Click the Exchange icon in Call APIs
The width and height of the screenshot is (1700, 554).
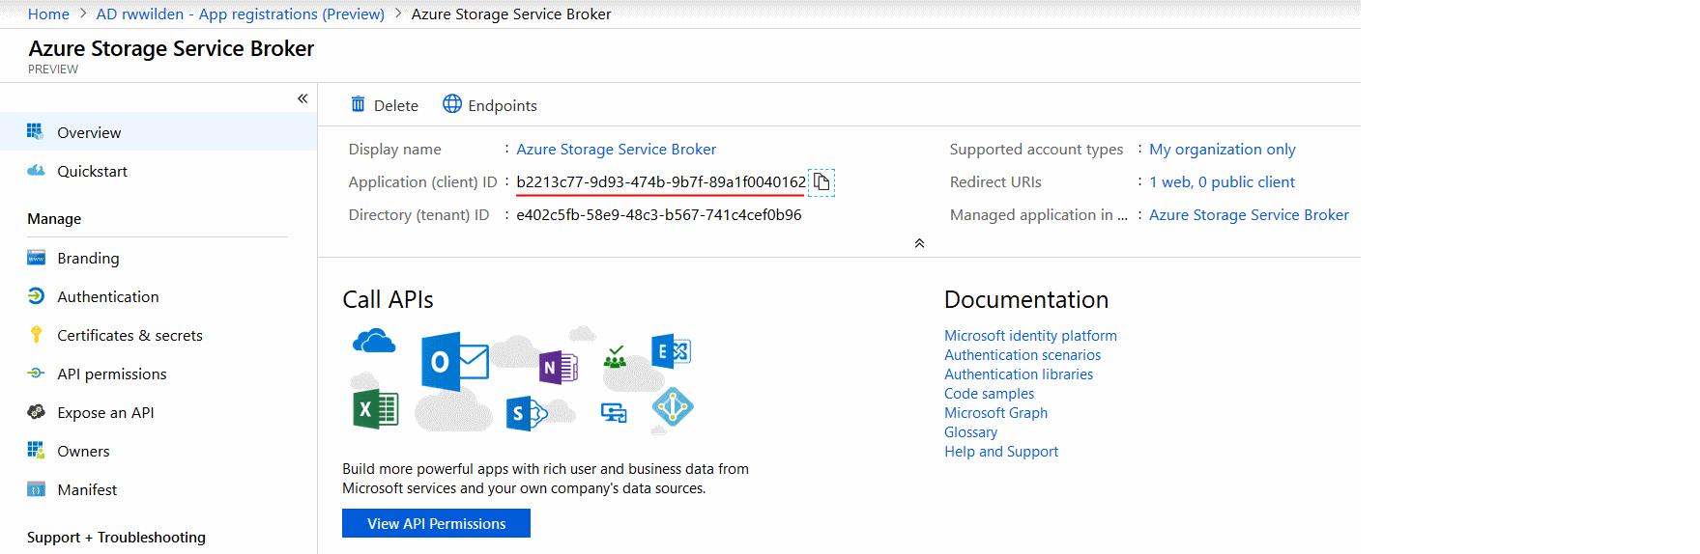coord(671,351)
